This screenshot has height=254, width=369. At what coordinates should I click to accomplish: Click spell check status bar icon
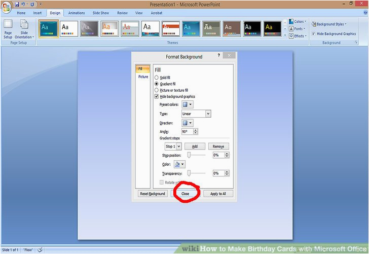40,250
